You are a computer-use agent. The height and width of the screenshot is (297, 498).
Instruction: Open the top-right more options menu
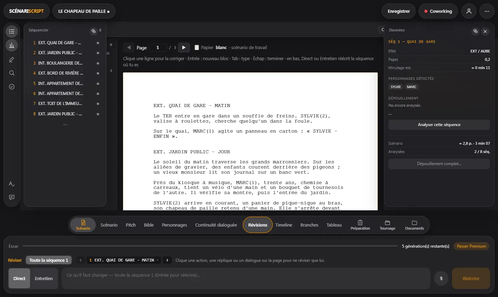487,11
